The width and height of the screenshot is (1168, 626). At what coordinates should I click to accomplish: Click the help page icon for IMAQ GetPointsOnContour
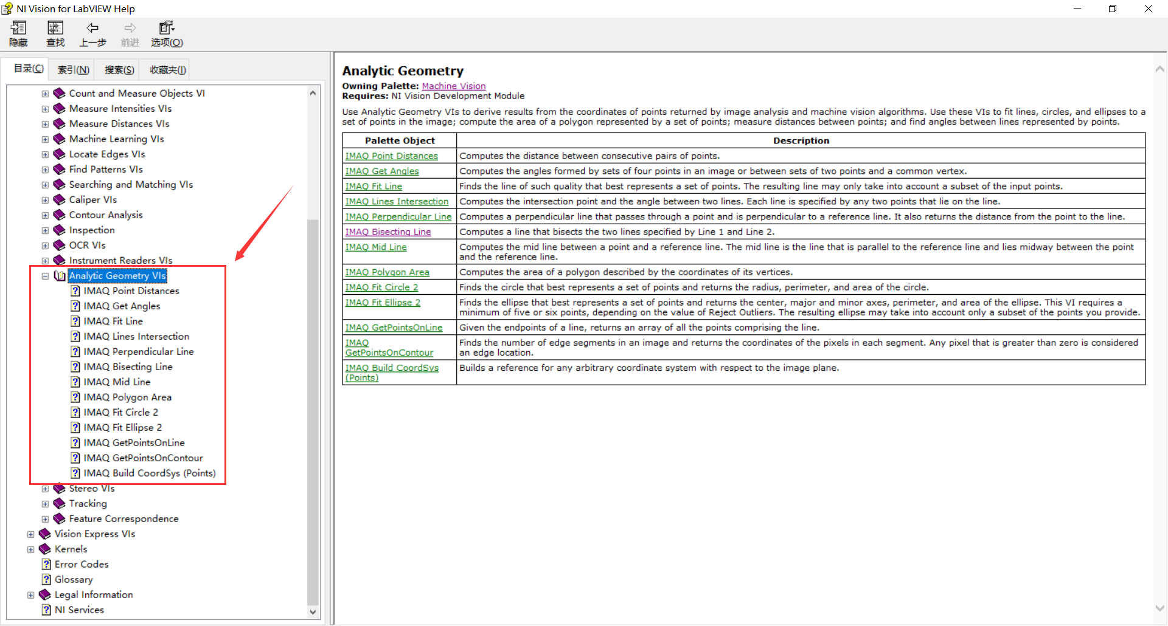tap(75, 458)
